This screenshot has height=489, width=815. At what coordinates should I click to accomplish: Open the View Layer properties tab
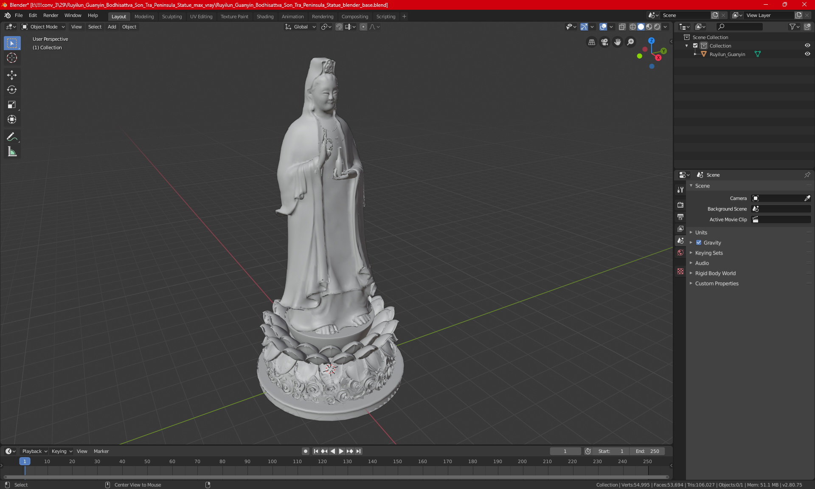point(680,228)
